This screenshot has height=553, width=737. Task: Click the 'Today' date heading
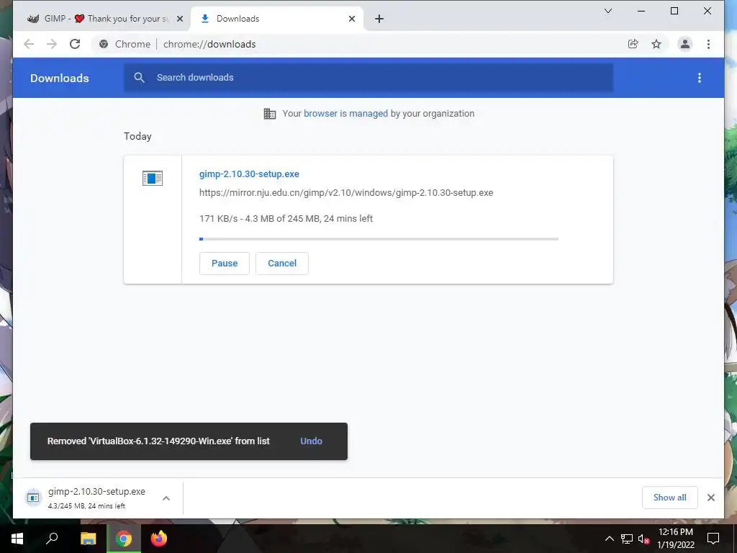pyautogui.click(x=137, y=136)
